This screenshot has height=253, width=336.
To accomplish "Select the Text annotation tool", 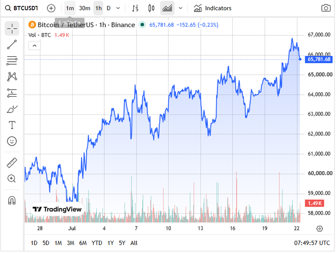I will [x=12, y=125].
